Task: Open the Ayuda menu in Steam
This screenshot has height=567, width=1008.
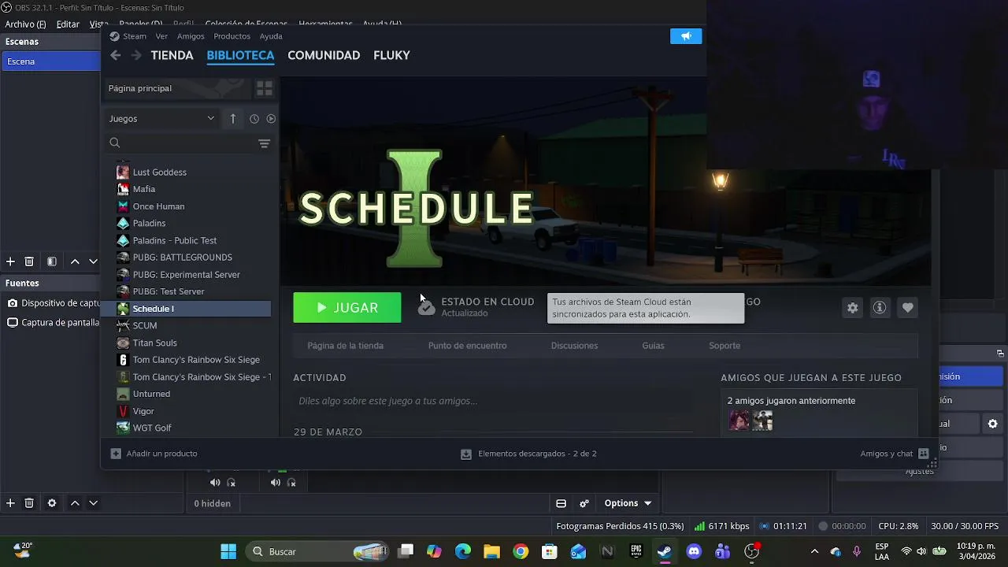Action: coord(271,36)
